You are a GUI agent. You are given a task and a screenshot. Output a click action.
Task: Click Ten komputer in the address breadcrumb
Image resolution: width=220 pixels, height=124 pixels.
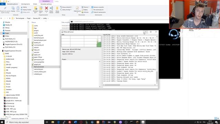point(20,18)
